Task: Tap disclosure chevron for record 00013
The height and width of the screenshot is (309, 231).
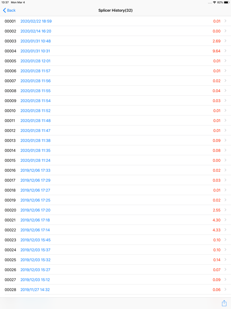Action: pos(225,140)
